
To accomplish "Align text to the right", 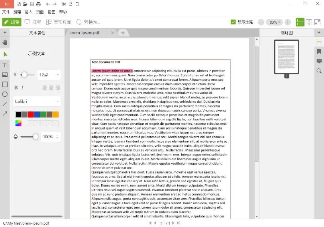I will [x=58, y=88].
